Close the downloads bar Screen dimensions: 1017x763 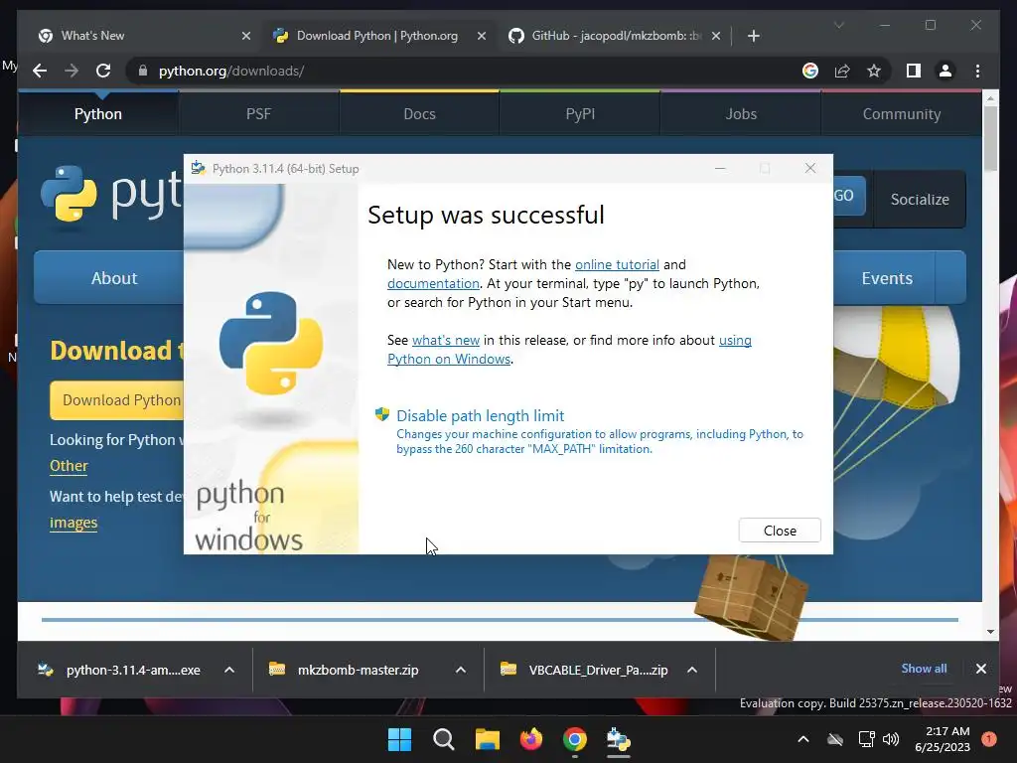coord(980,669)
